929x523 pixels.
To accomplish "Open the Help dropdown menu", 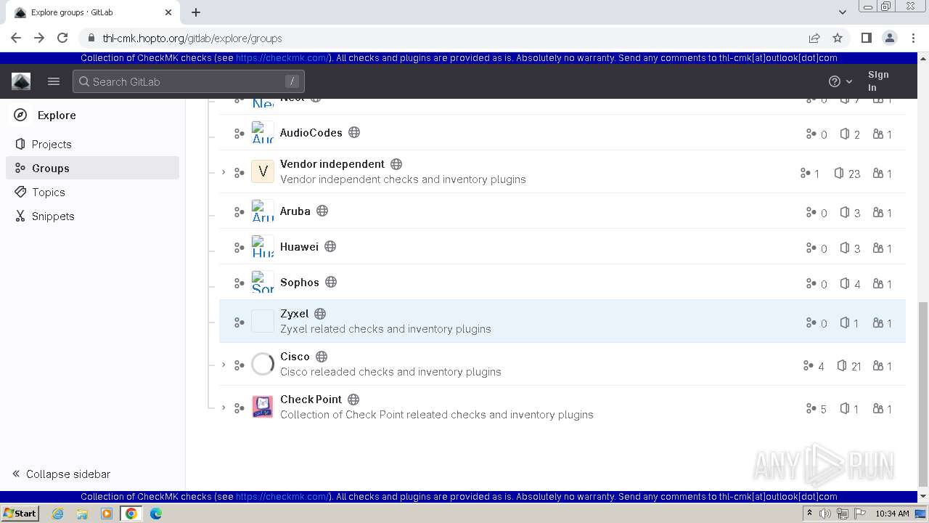I will [x=840, y=81].
